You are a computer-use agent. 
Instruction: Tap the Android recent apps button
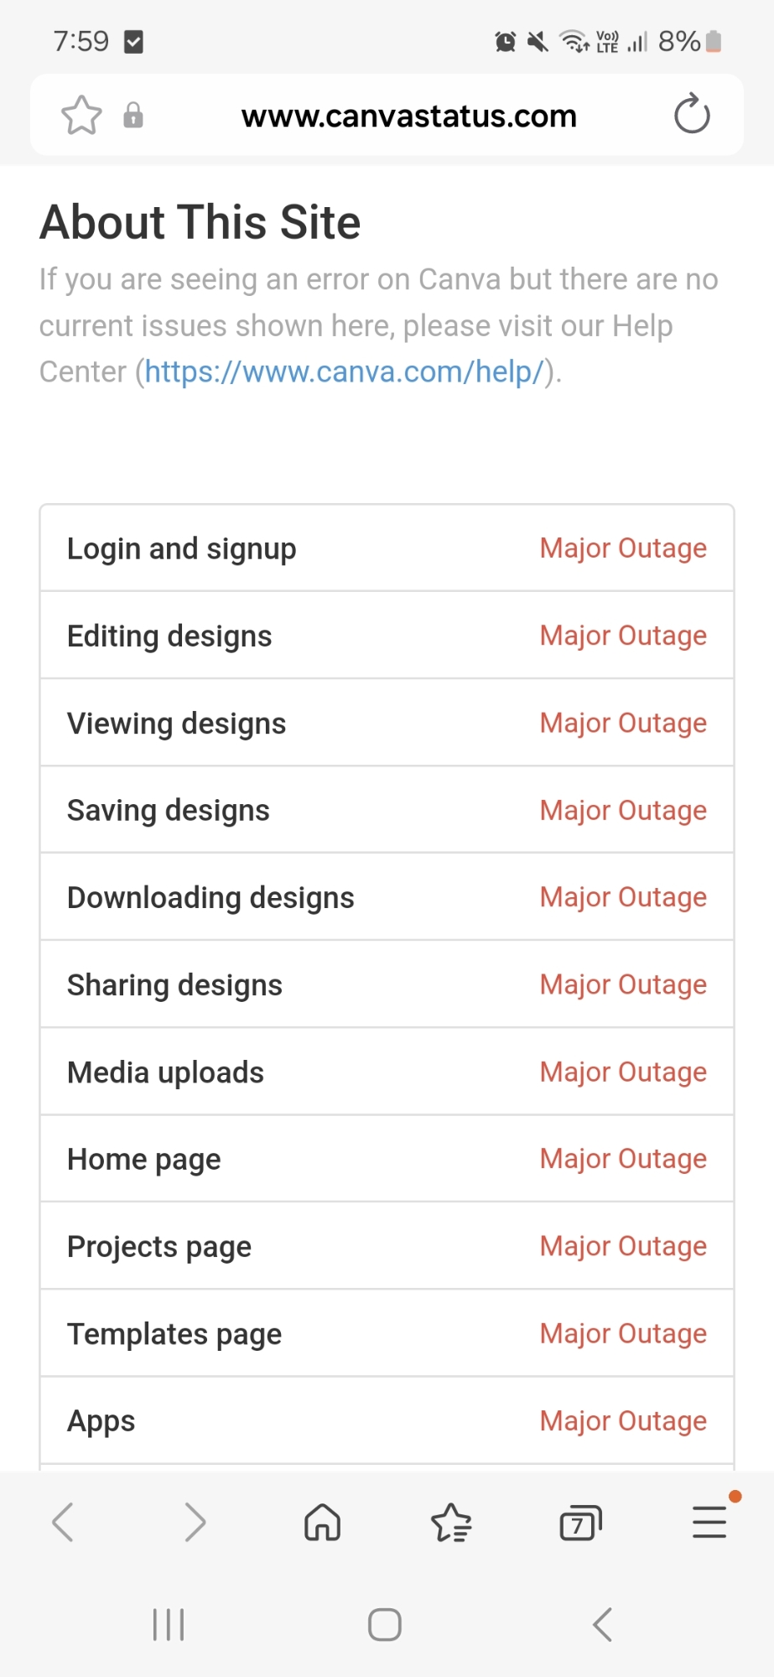169,1624
